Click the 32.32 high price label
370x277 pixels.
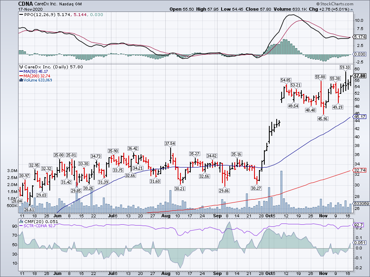click(46, 169)
